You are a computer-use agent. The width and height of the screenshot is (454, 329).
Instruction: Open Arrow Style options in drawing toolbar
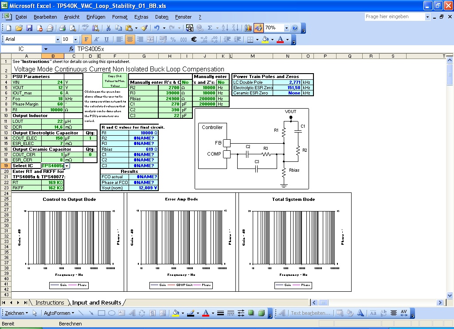[x=241, y=313]
